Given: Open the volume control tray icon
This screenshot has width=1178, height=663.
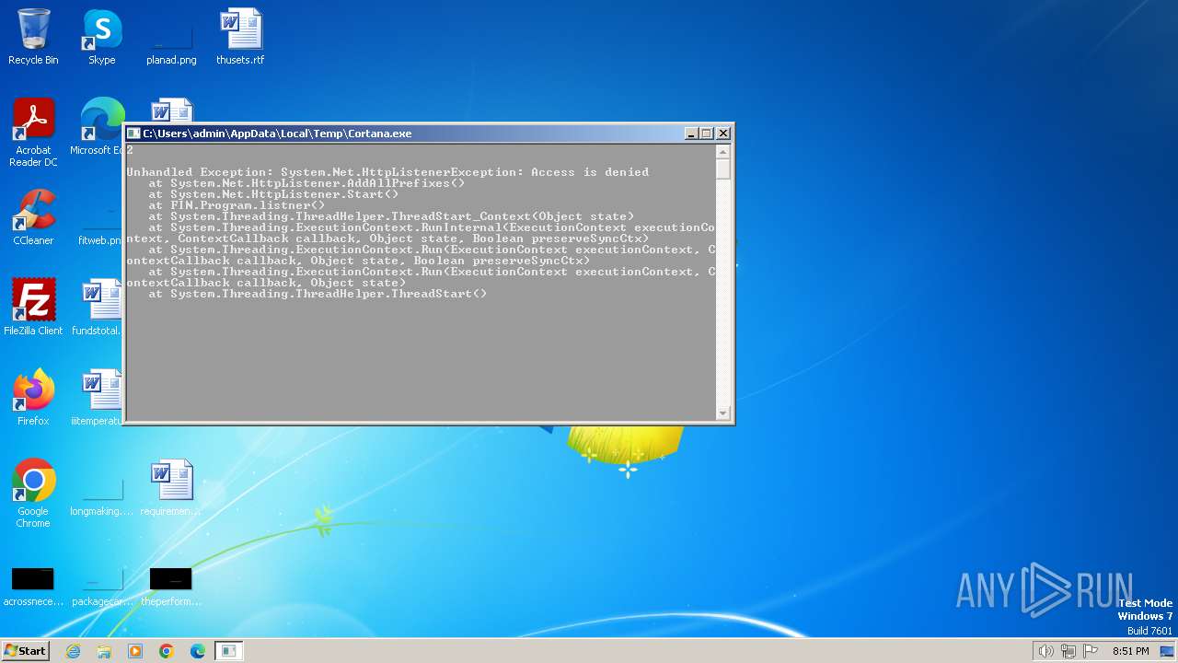Looking at the screenshot, I should coord(1045,651).
